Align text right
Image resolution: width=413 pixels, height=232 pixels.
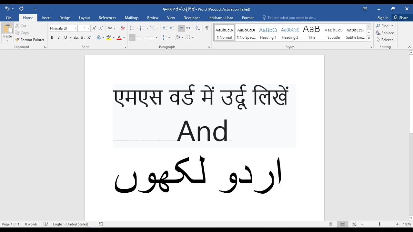pos(146,38)
